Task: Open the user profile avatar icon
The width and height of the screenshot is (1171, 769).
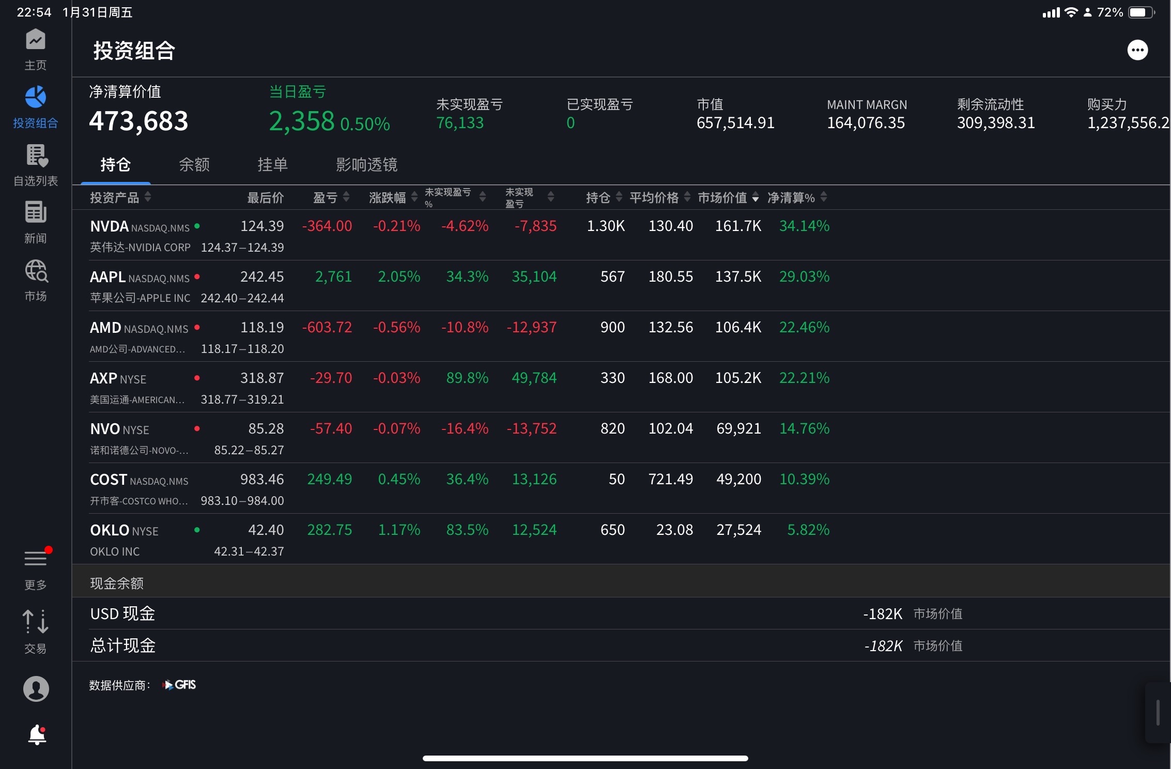Action: tap(36, 689)
